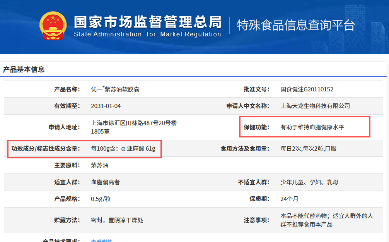
Task: Select applicant 上海天龙生物科技有限公司
Action: click(315, 106)
